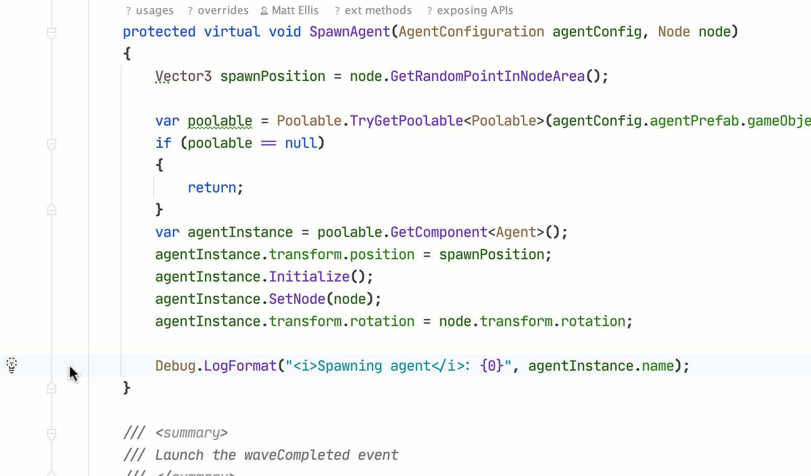Viewport: 811px width, 476px height.
Task: Open the usages code lens hint
Action: tap(150, 11)
